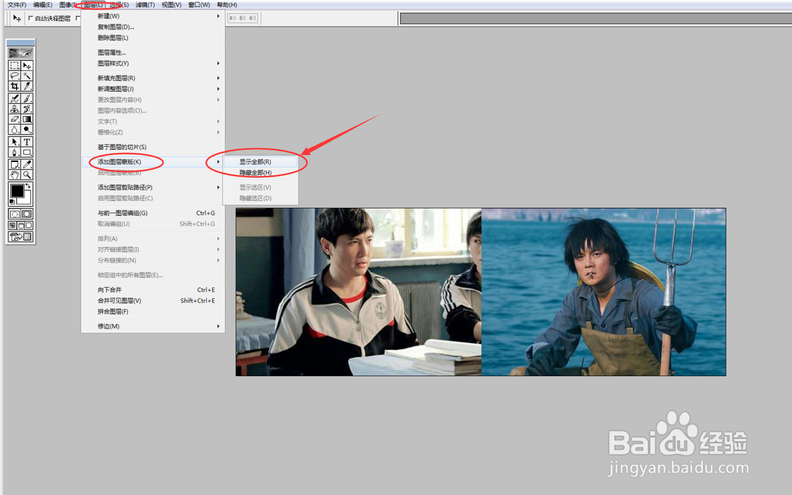The height and width of the screenshot is (495, 792).
Task: Expand 图层样式(Y) submenu arrow
Action: point(218,63)
